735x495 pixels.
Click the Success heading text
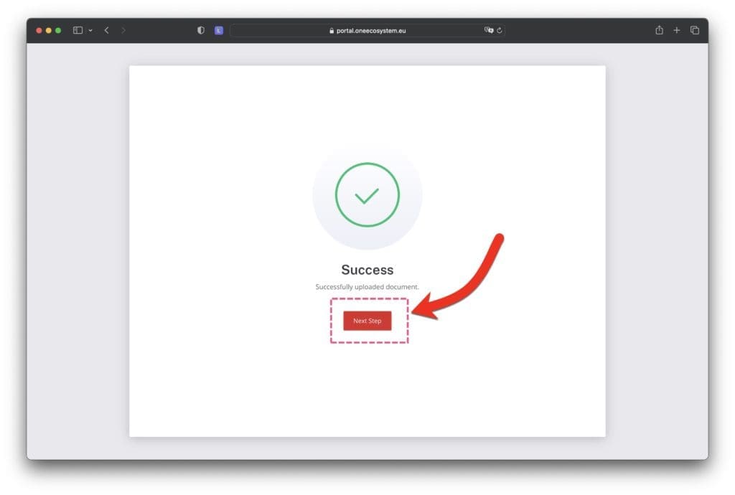367,270
